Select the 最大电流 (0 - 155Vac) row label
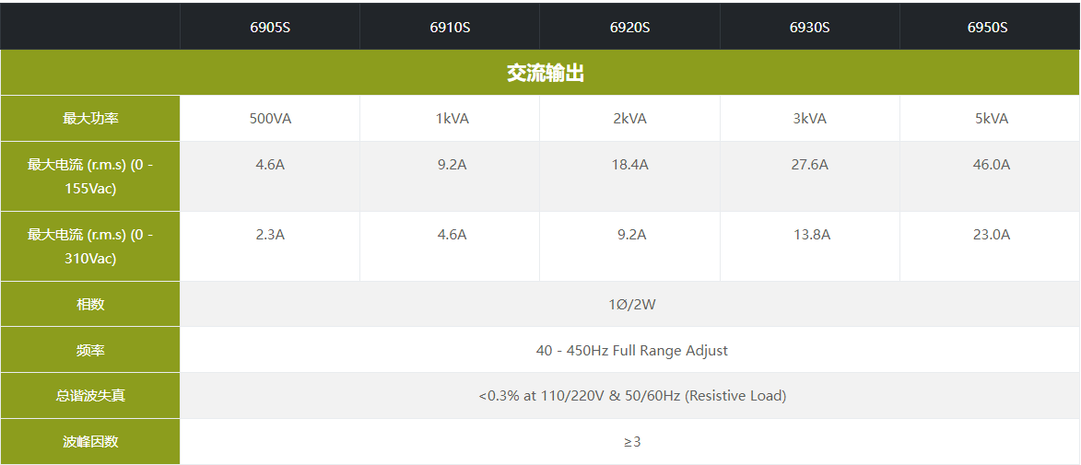This screenshot has width=1081, height=465. [x=90, y=176]
